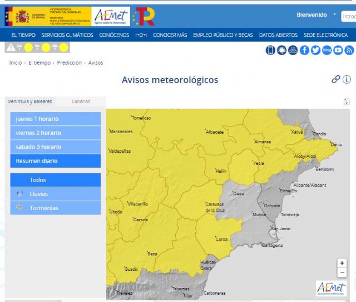Show all warnings with Todos
The height and width of the screenshot is (302, 356).
[56, 180]
